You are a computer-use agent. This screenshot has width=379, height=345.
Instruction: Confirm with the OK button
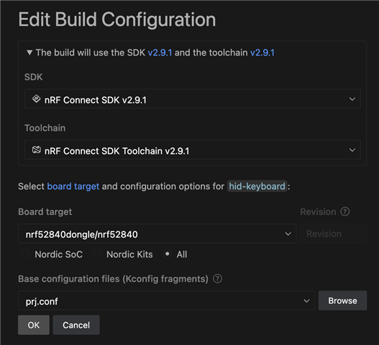click(x=34, y=325)
